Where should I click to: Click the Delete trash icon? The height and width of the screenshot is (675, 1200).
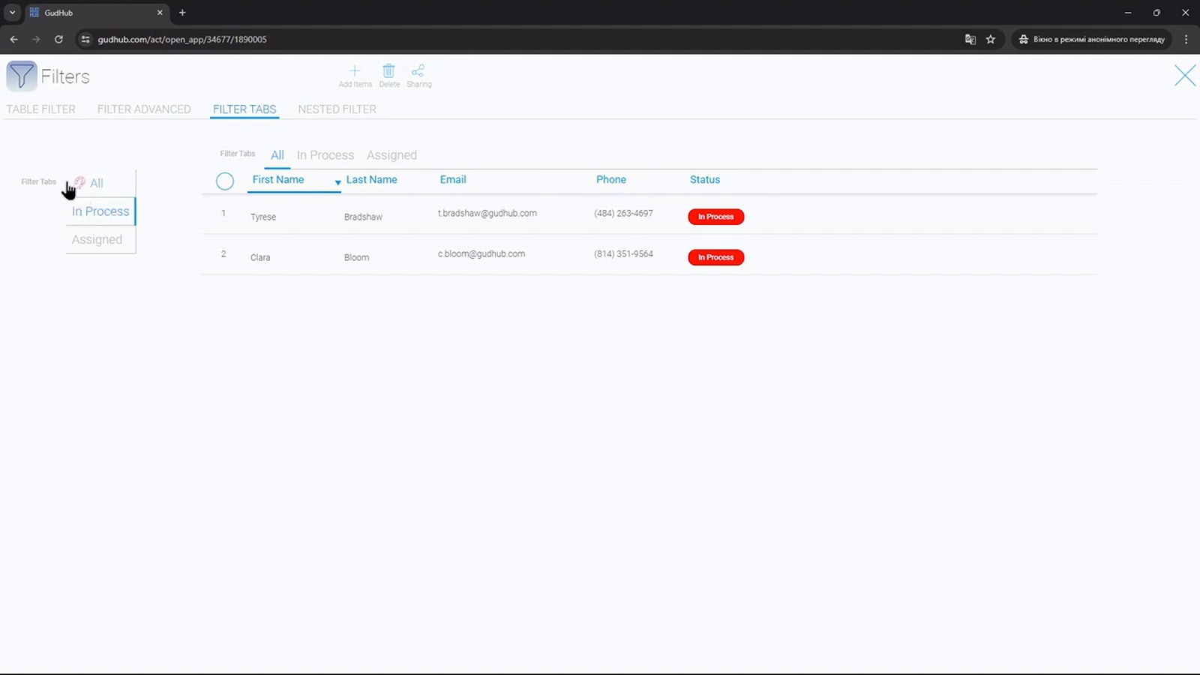coord(388,70)
